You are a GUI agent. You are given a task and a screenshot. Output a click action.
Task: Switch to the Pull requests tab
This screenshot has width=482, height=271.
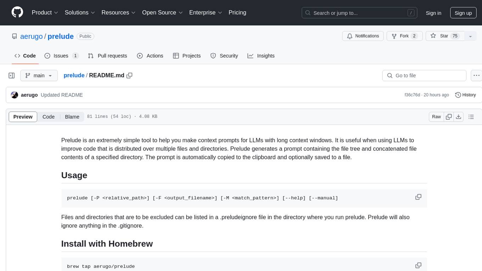pos(107,56)
